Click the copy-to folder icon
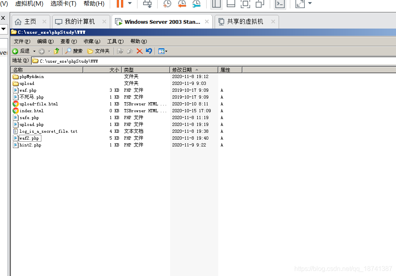The image size is (396, 276). point(130,51)
